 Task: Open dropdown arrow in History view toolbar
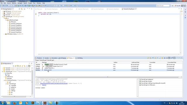coord(157,58)
